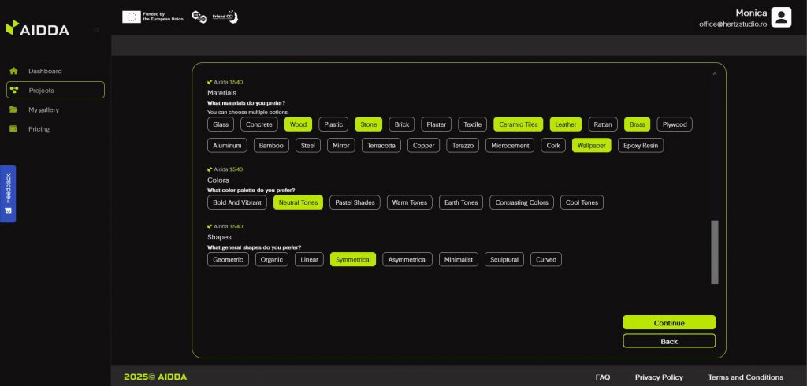Open the Pricing menu item
807x386 pixels.
pyautogui.click(x=39, y=129)
